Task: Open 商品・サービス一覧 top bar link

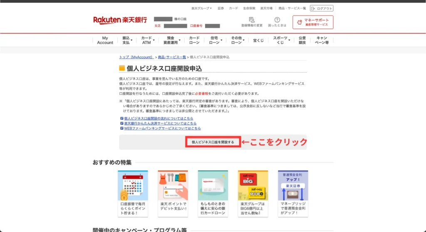Action: pos(292,8)
